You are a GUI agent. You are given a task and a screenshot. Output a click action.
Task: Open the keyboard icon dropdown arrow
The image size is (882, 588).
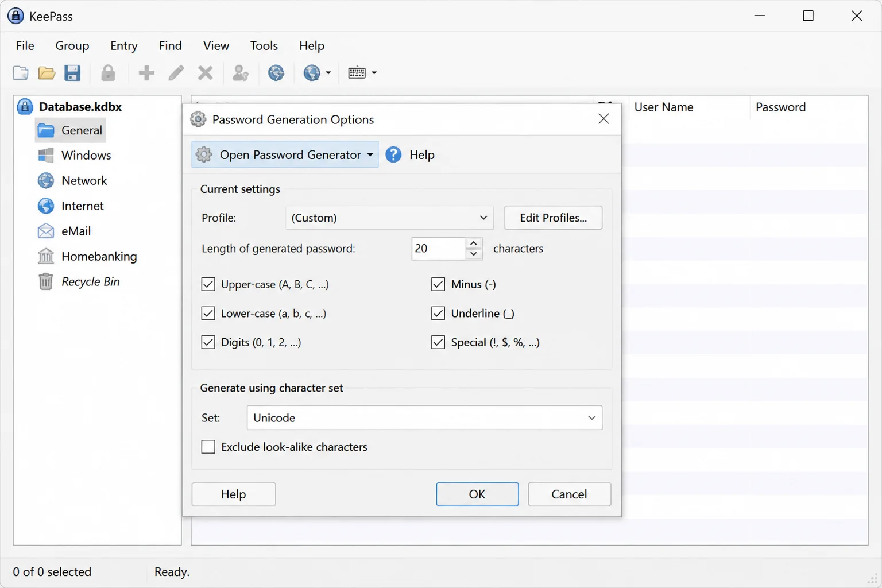point(374,73)
